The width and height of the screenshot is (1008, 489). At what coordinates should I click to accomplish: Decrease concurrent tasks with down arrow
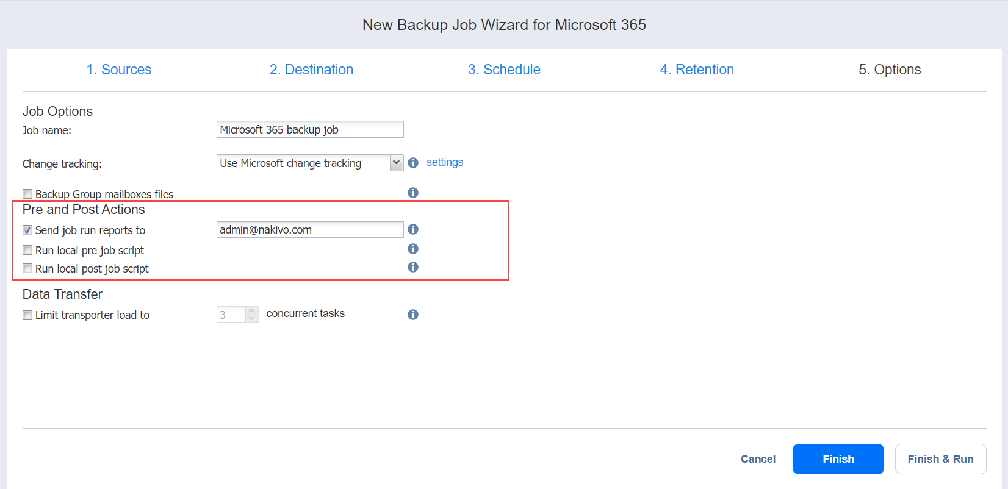pyautogui.click(x=251, y=318)
